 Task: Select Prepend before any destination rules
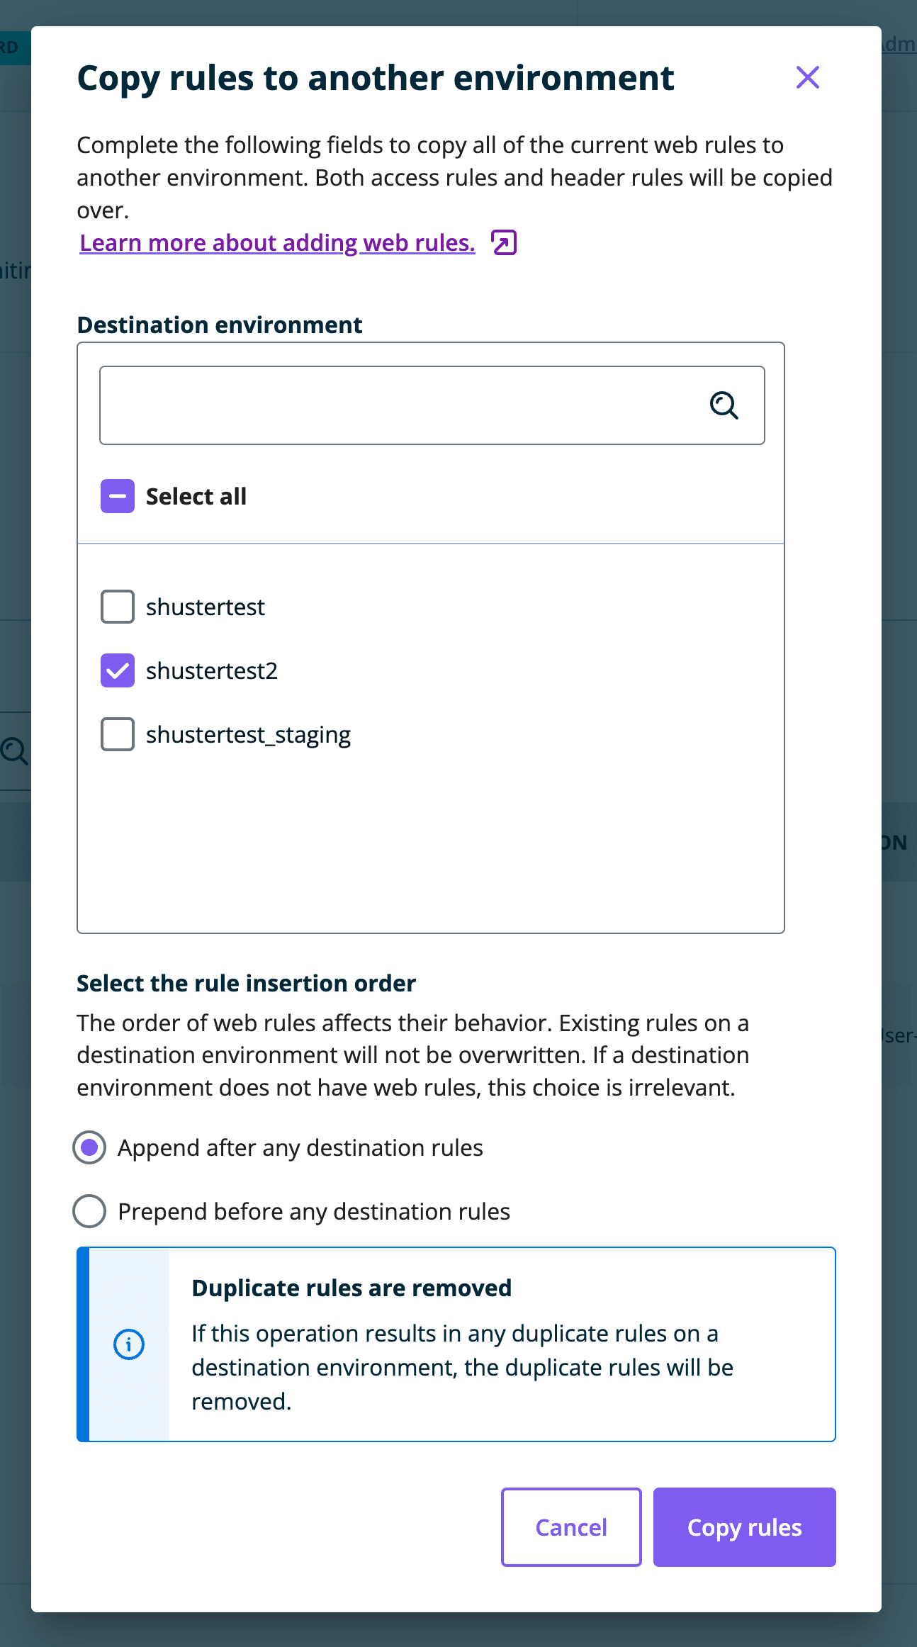[x=89, y=1211]
